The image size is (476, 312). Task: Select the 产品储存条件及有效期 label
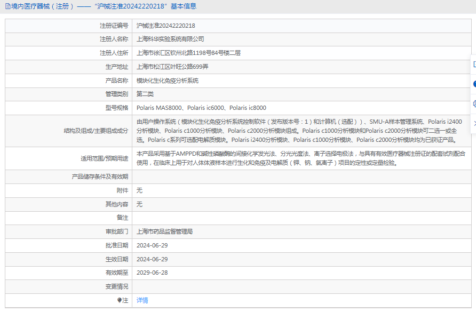pos(100,177)
